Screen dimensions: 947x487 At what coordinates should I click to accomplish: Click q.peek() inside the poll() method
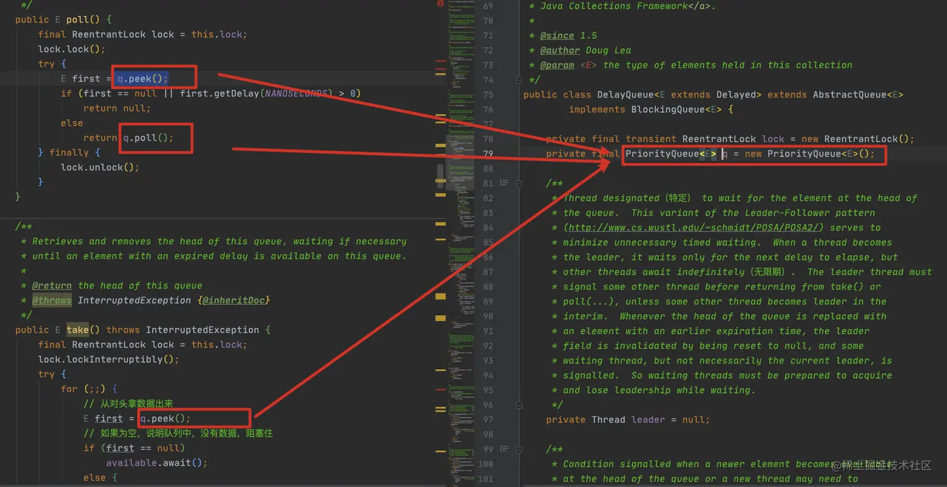[x=143, y=78]
